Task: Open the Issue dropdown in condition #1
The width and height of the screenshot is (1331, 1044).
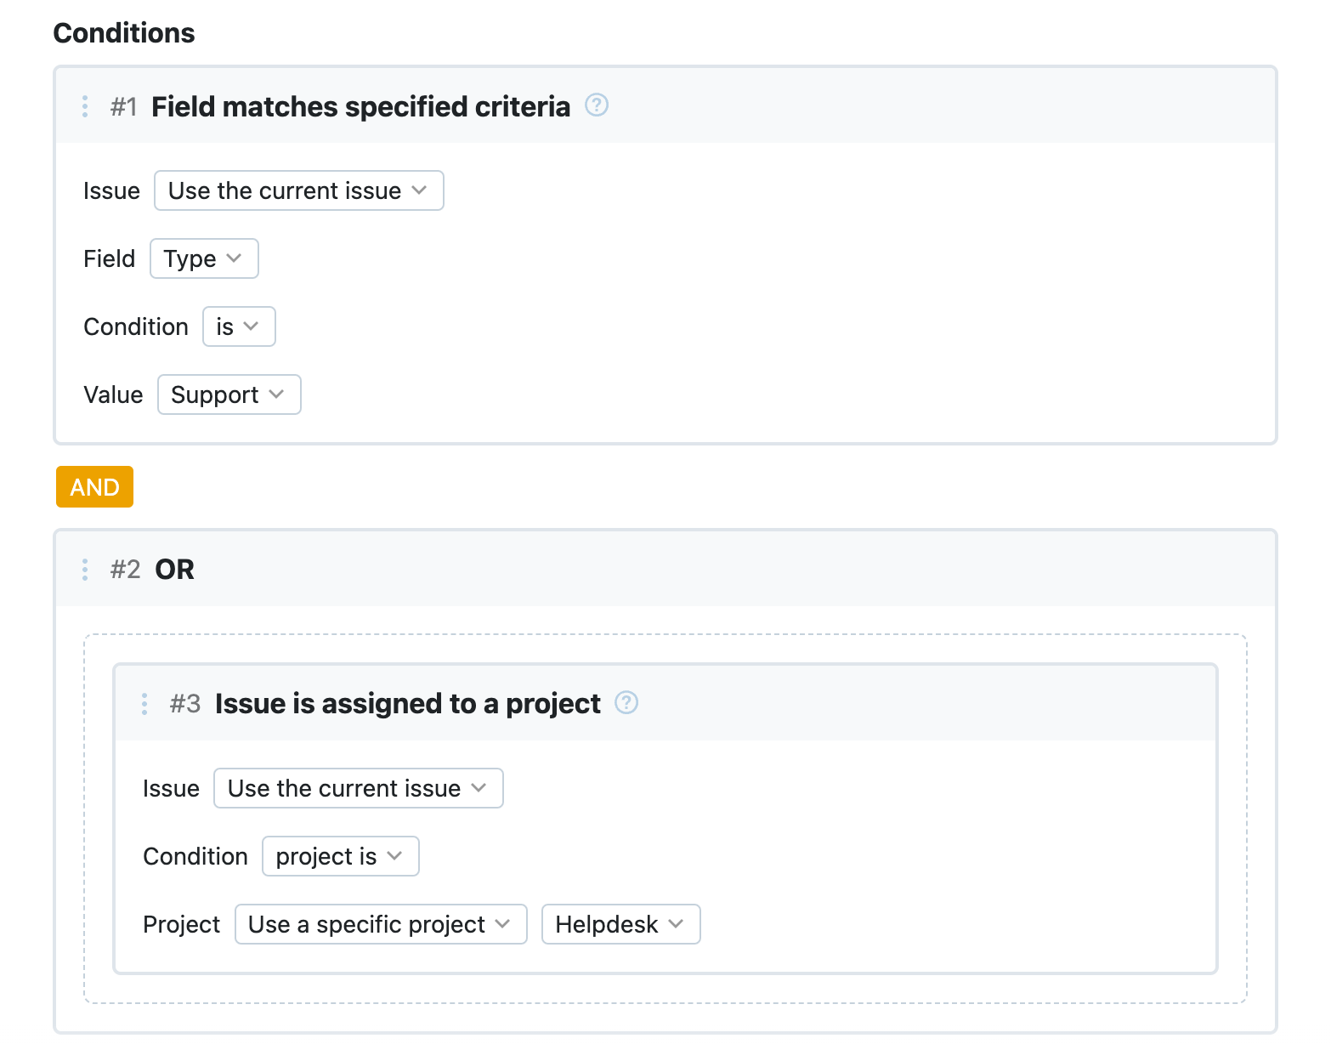Action: click(x=298, y=190)
